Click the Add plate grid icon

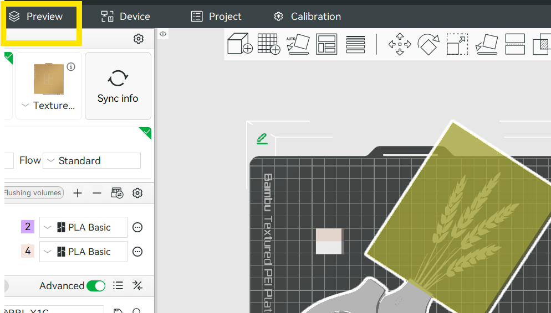click(x=269, y=44)
